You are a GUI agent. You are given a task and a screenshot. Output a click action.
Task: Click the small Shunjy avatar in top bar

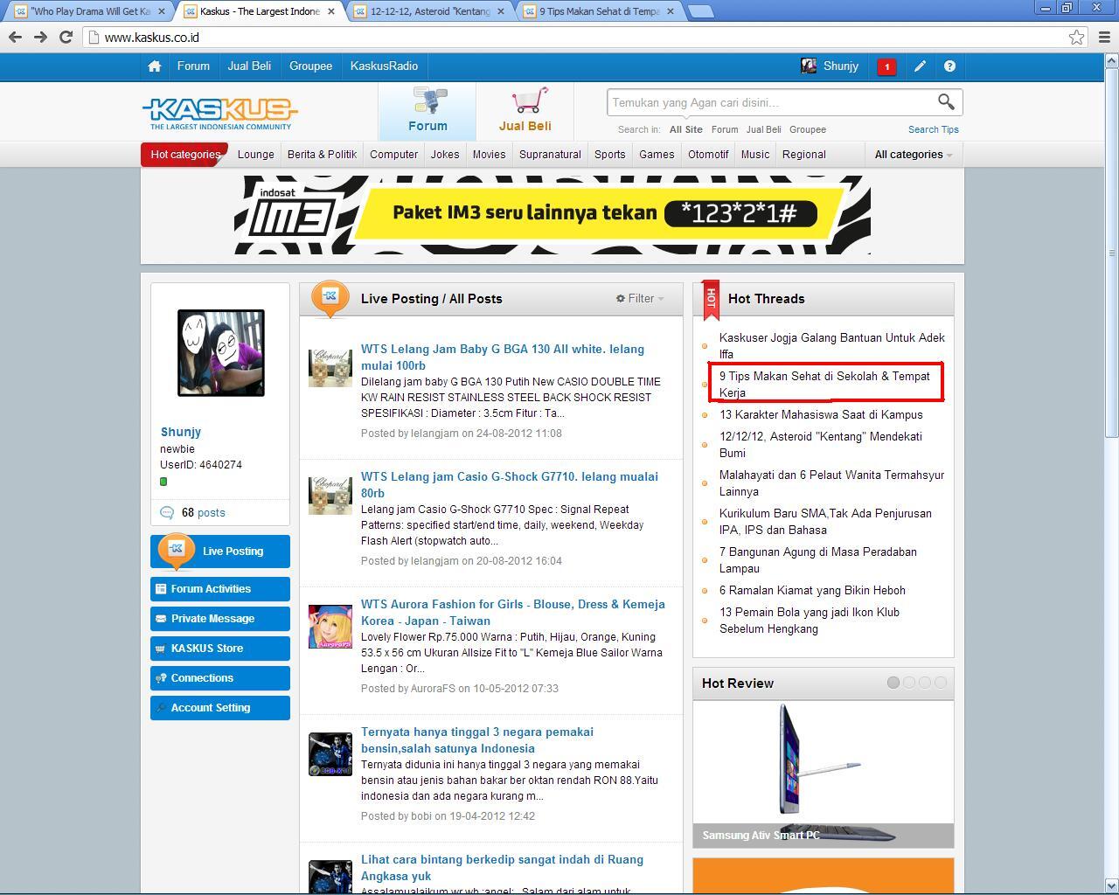click(809, 66)
